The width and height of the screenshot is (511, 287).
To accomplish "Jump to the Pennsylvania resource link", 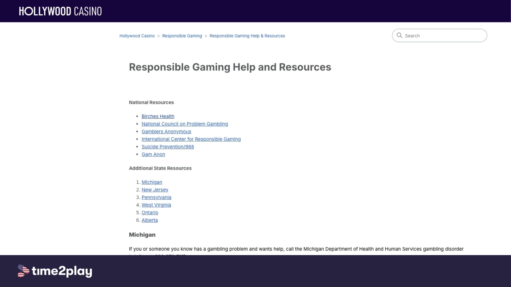I will pyautogui.click(x=156, y=197).
